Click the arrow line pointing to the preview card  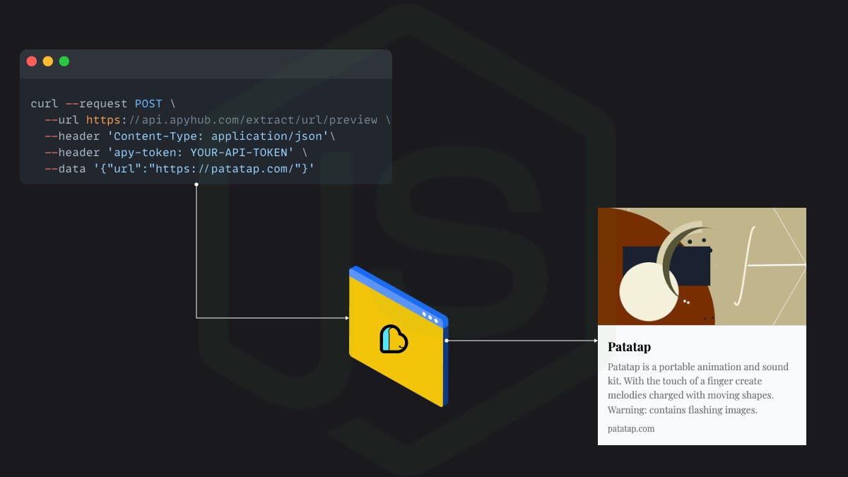523,341
